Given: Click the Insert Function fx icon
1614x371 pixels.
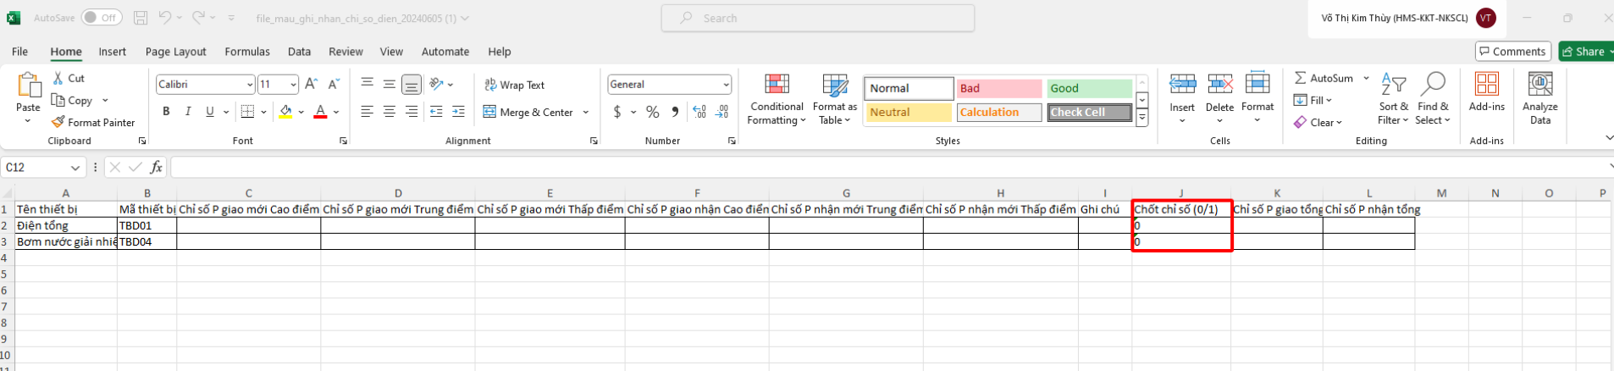Looking at the screenshot, I should [x=157, y=168].
